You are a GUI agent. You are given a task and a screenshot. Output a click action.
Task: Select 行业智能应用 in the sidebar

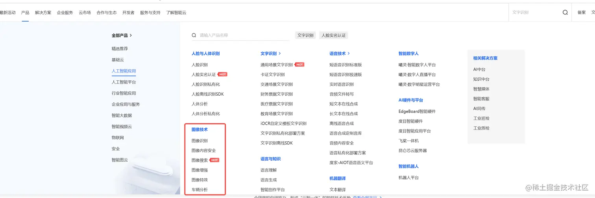tap(124, 93)
